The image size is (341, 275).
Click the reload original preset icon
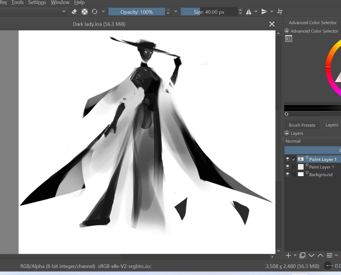[95, 12]
